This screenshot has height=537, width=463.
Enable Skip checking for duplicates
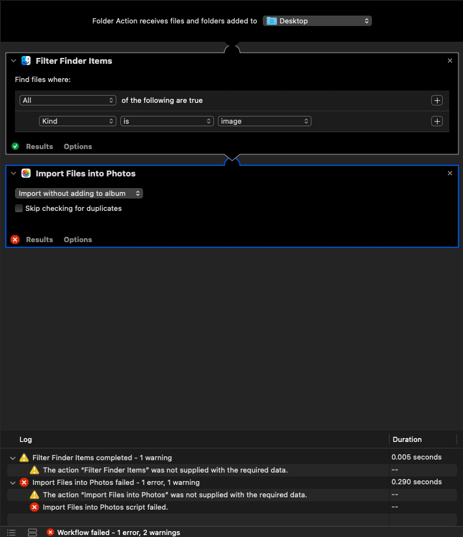(x=19, y=208)
